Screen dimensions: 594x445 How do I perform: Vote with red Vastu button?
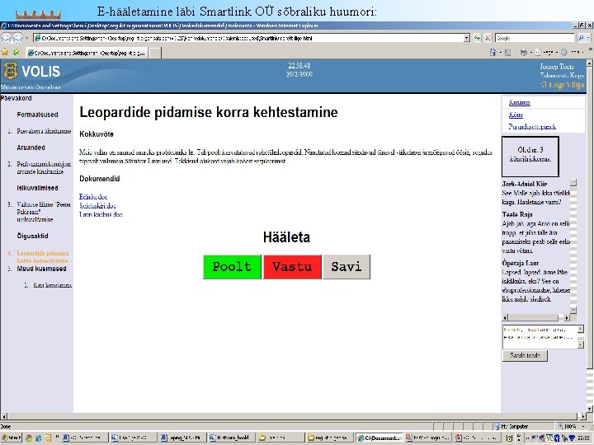(x=292, y=267)
